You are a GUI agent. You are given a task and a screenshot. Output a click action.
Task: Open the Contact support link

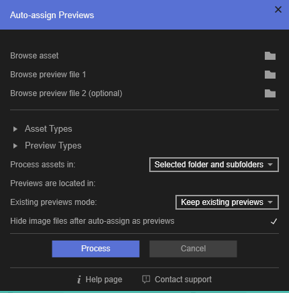point(183,280)
